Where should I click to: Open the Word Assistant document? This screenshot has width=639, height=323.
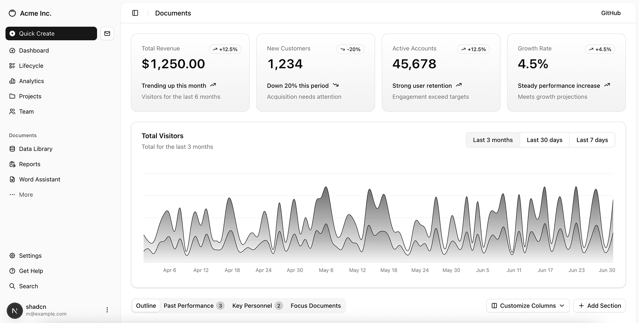pos(39,180)
